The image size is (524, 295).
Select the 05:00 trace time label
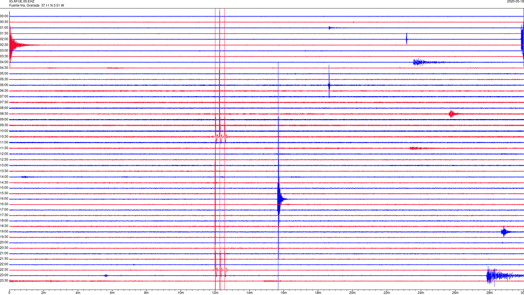4,74
